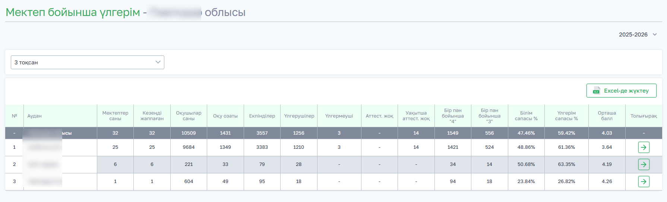Click the Білім сапасы % column header

[526, 116]
